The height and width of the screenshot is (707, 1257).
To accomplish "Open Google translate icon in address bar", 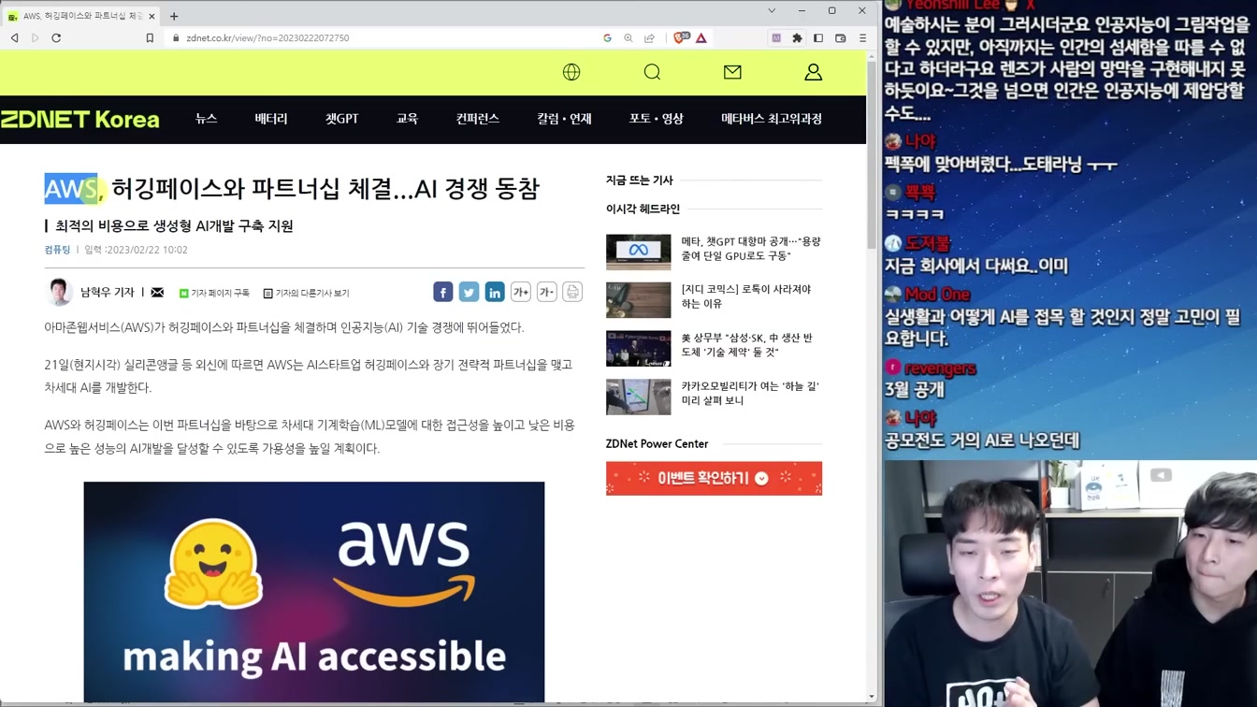I will point(607,38).
